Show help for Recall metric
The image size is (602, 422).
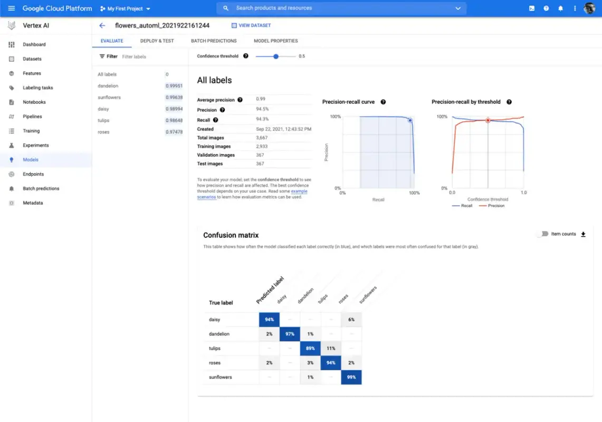pos(215,120)
